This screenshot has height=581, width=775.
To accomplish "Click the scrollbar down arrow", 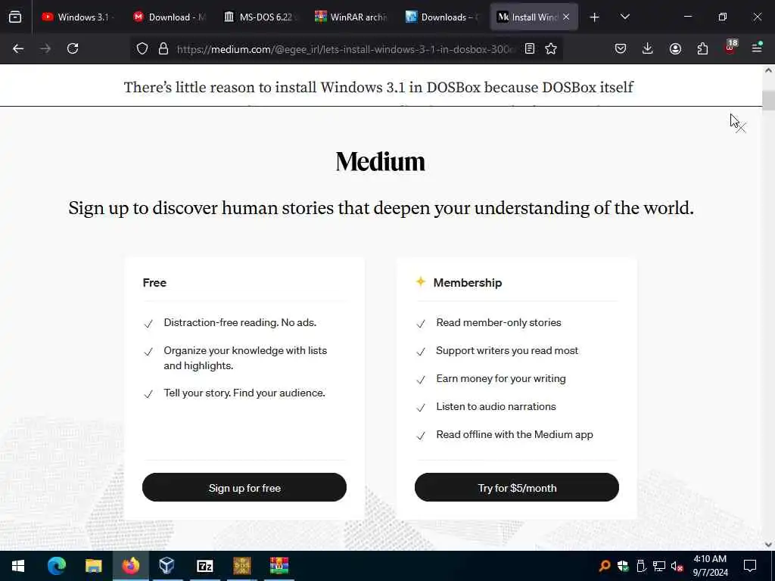I will tap(769, 545).
